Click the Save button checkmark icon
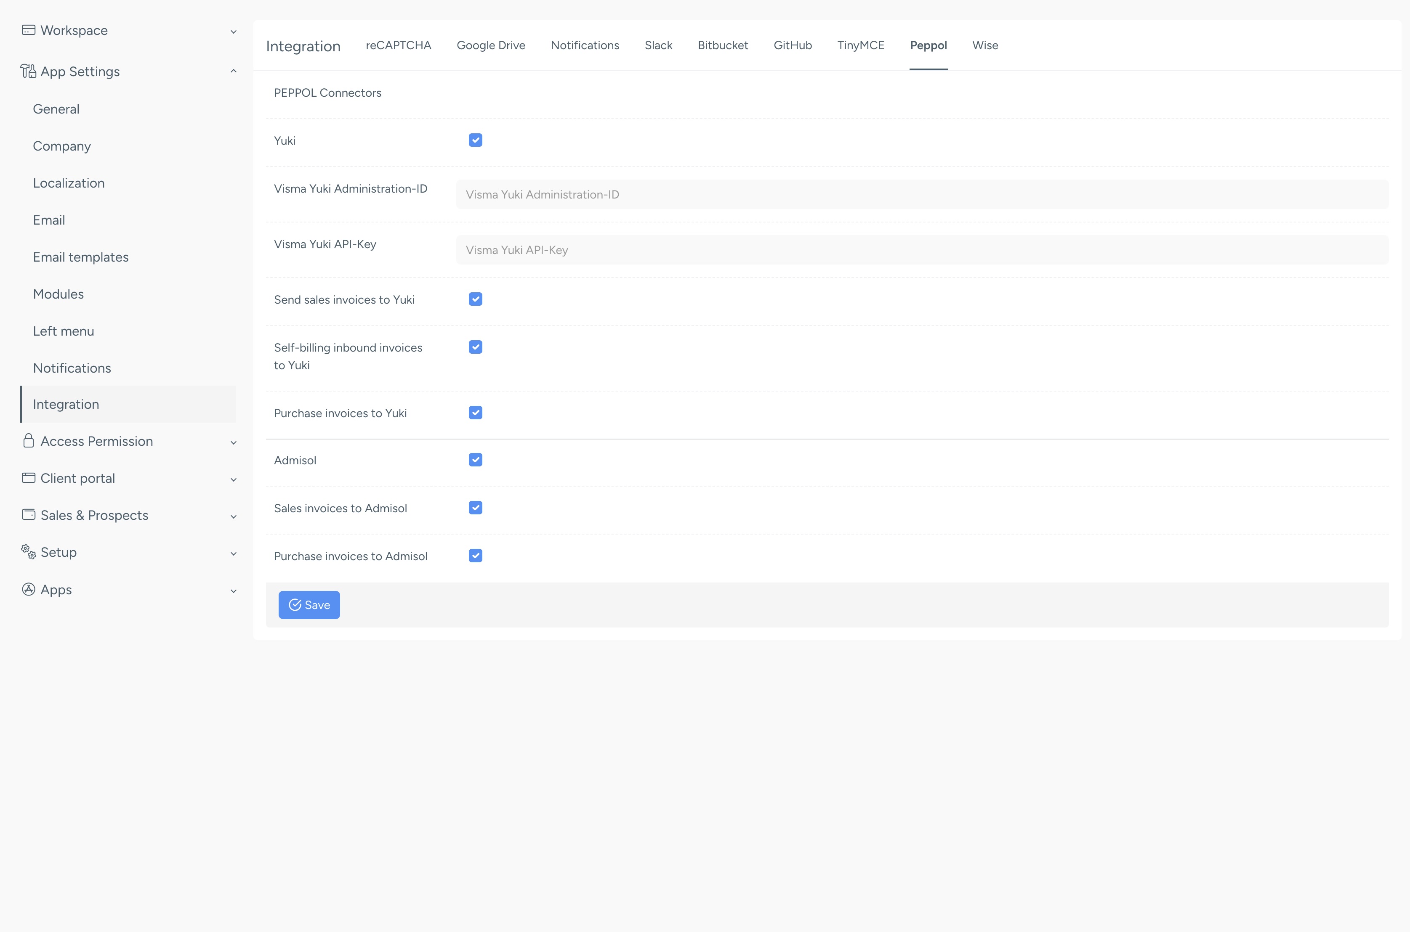 (x=295, y=604)
